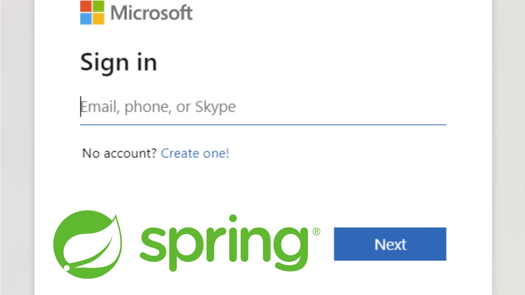Click the red square in Microsoft logo
Viewport: 525px width, 295px height.
click(86, 6)
